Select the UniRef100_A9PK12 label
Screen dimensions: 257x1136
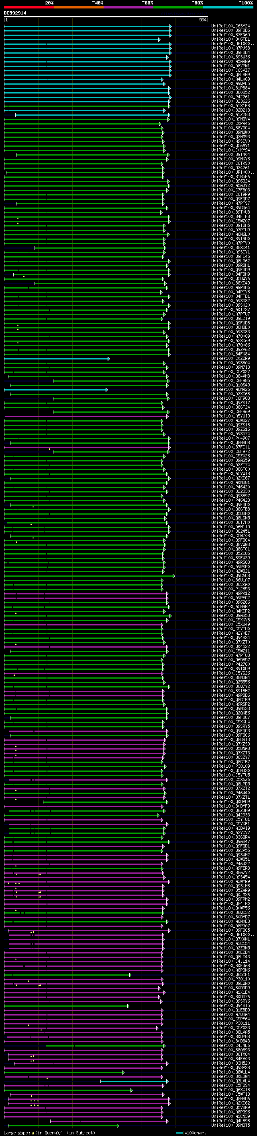(230, 594)
